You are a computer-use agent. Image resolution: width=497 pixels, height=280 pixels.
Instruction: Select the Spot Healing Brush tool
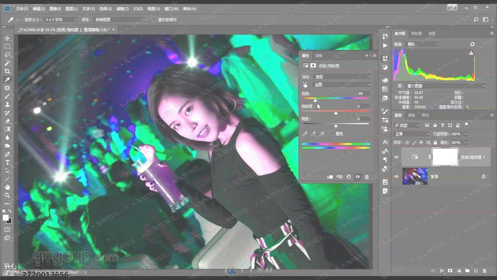pos(7,88)
